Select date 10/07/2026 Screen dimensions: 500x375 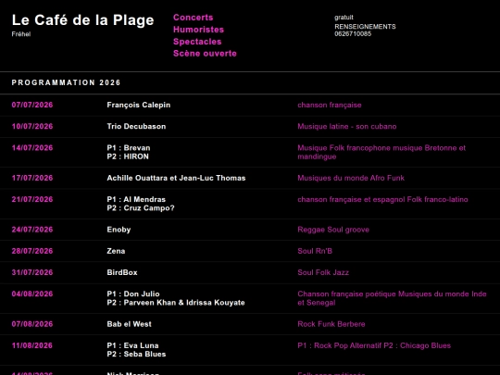[x=32, y=126]
